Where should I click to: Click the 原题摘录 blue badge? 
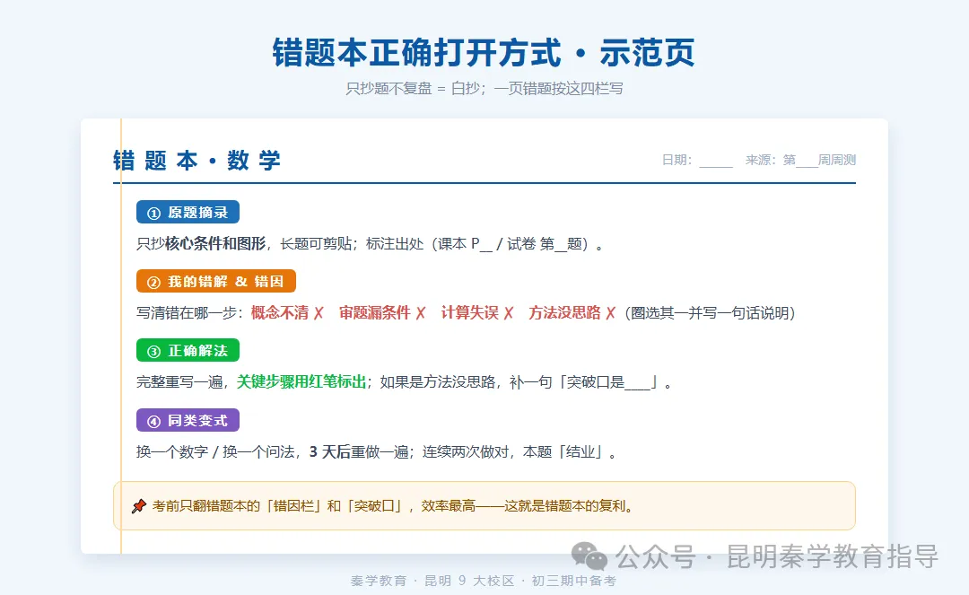point(188,212)
